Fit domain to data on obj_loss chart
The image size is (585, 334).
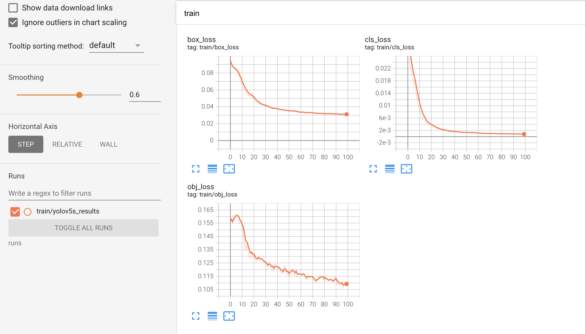click(229, 316)
